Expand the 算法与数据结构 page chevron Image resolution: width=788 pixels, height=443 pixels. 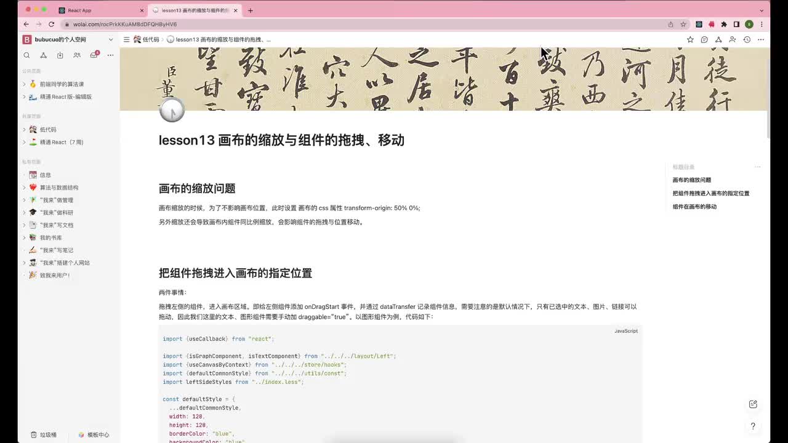[x=24, y=188]
